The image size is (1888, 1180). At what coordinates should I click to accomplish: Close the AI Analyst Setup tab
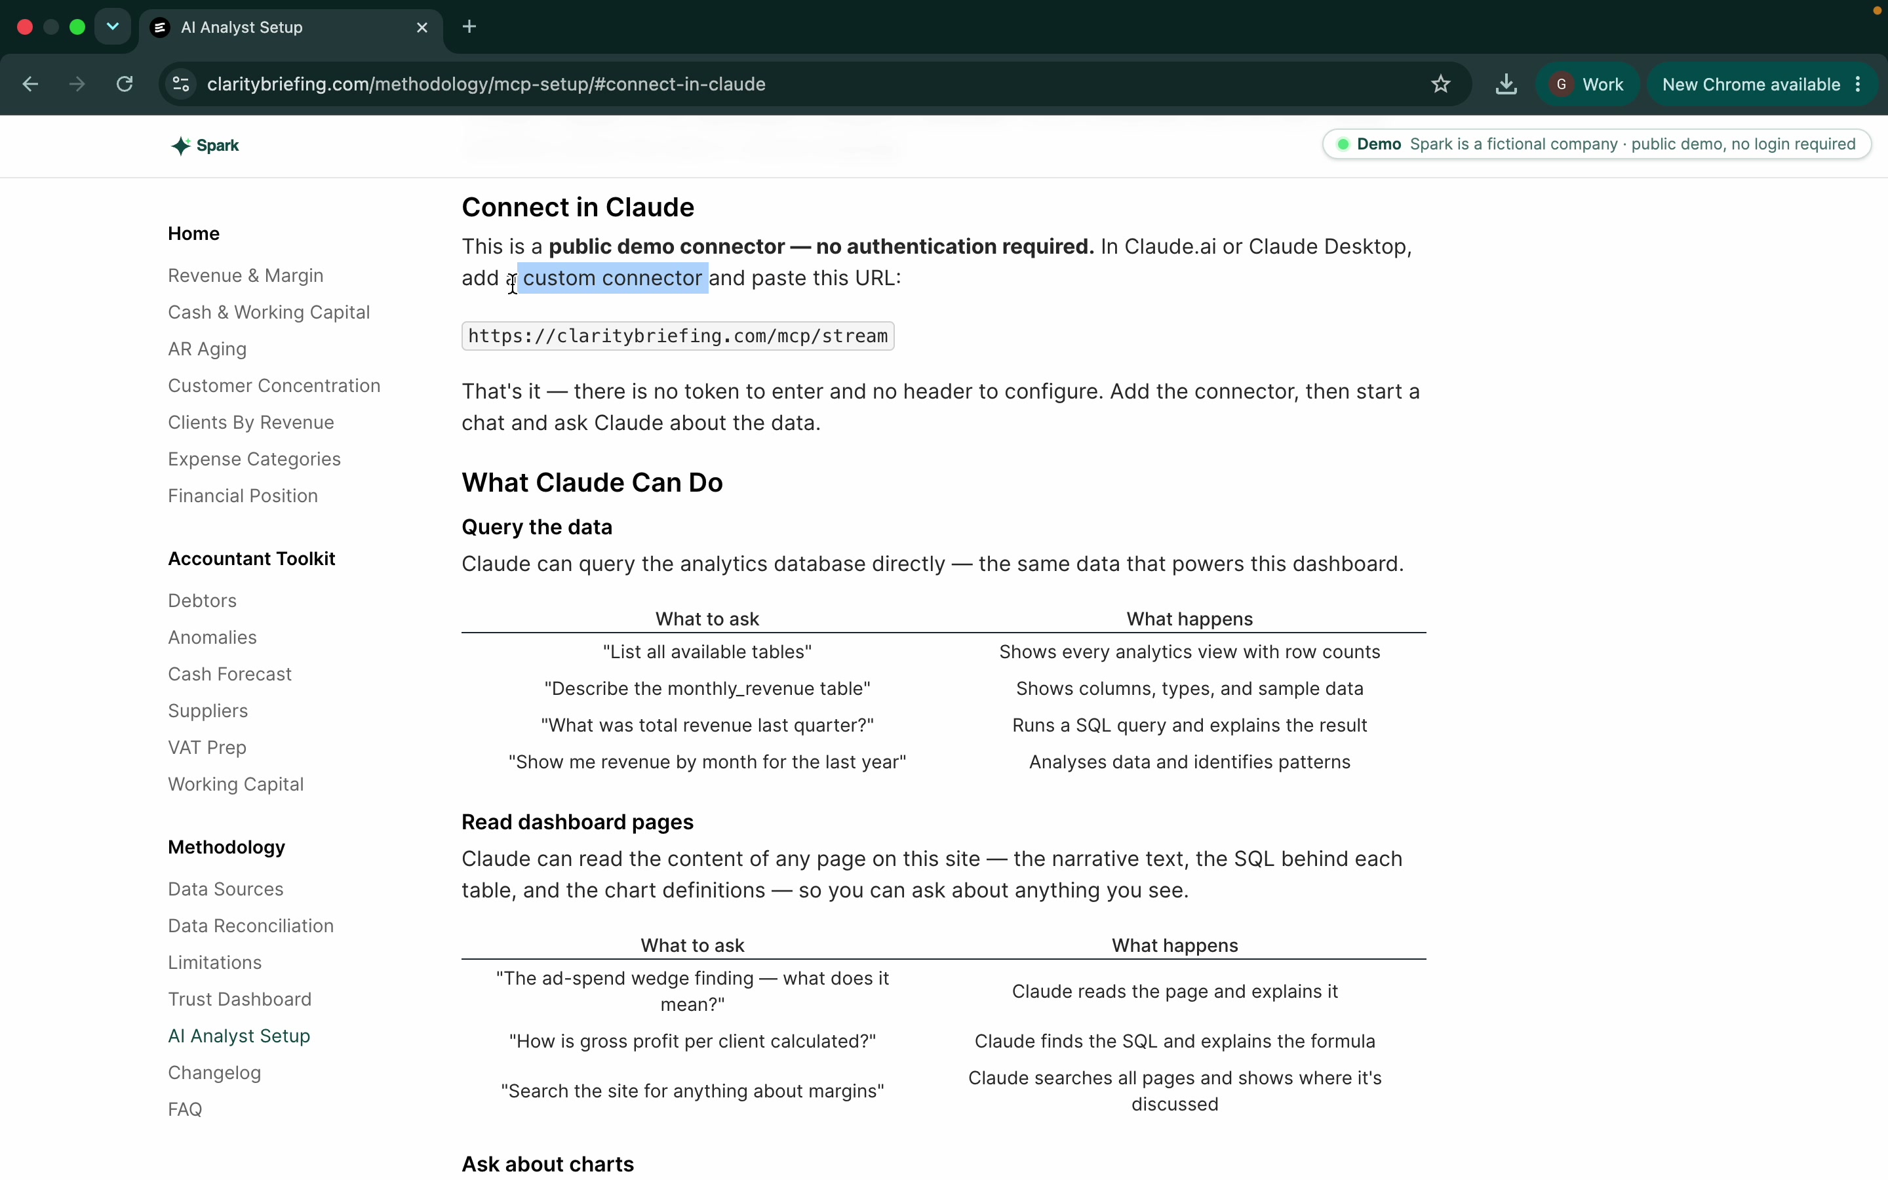click(x=422, y=28)
